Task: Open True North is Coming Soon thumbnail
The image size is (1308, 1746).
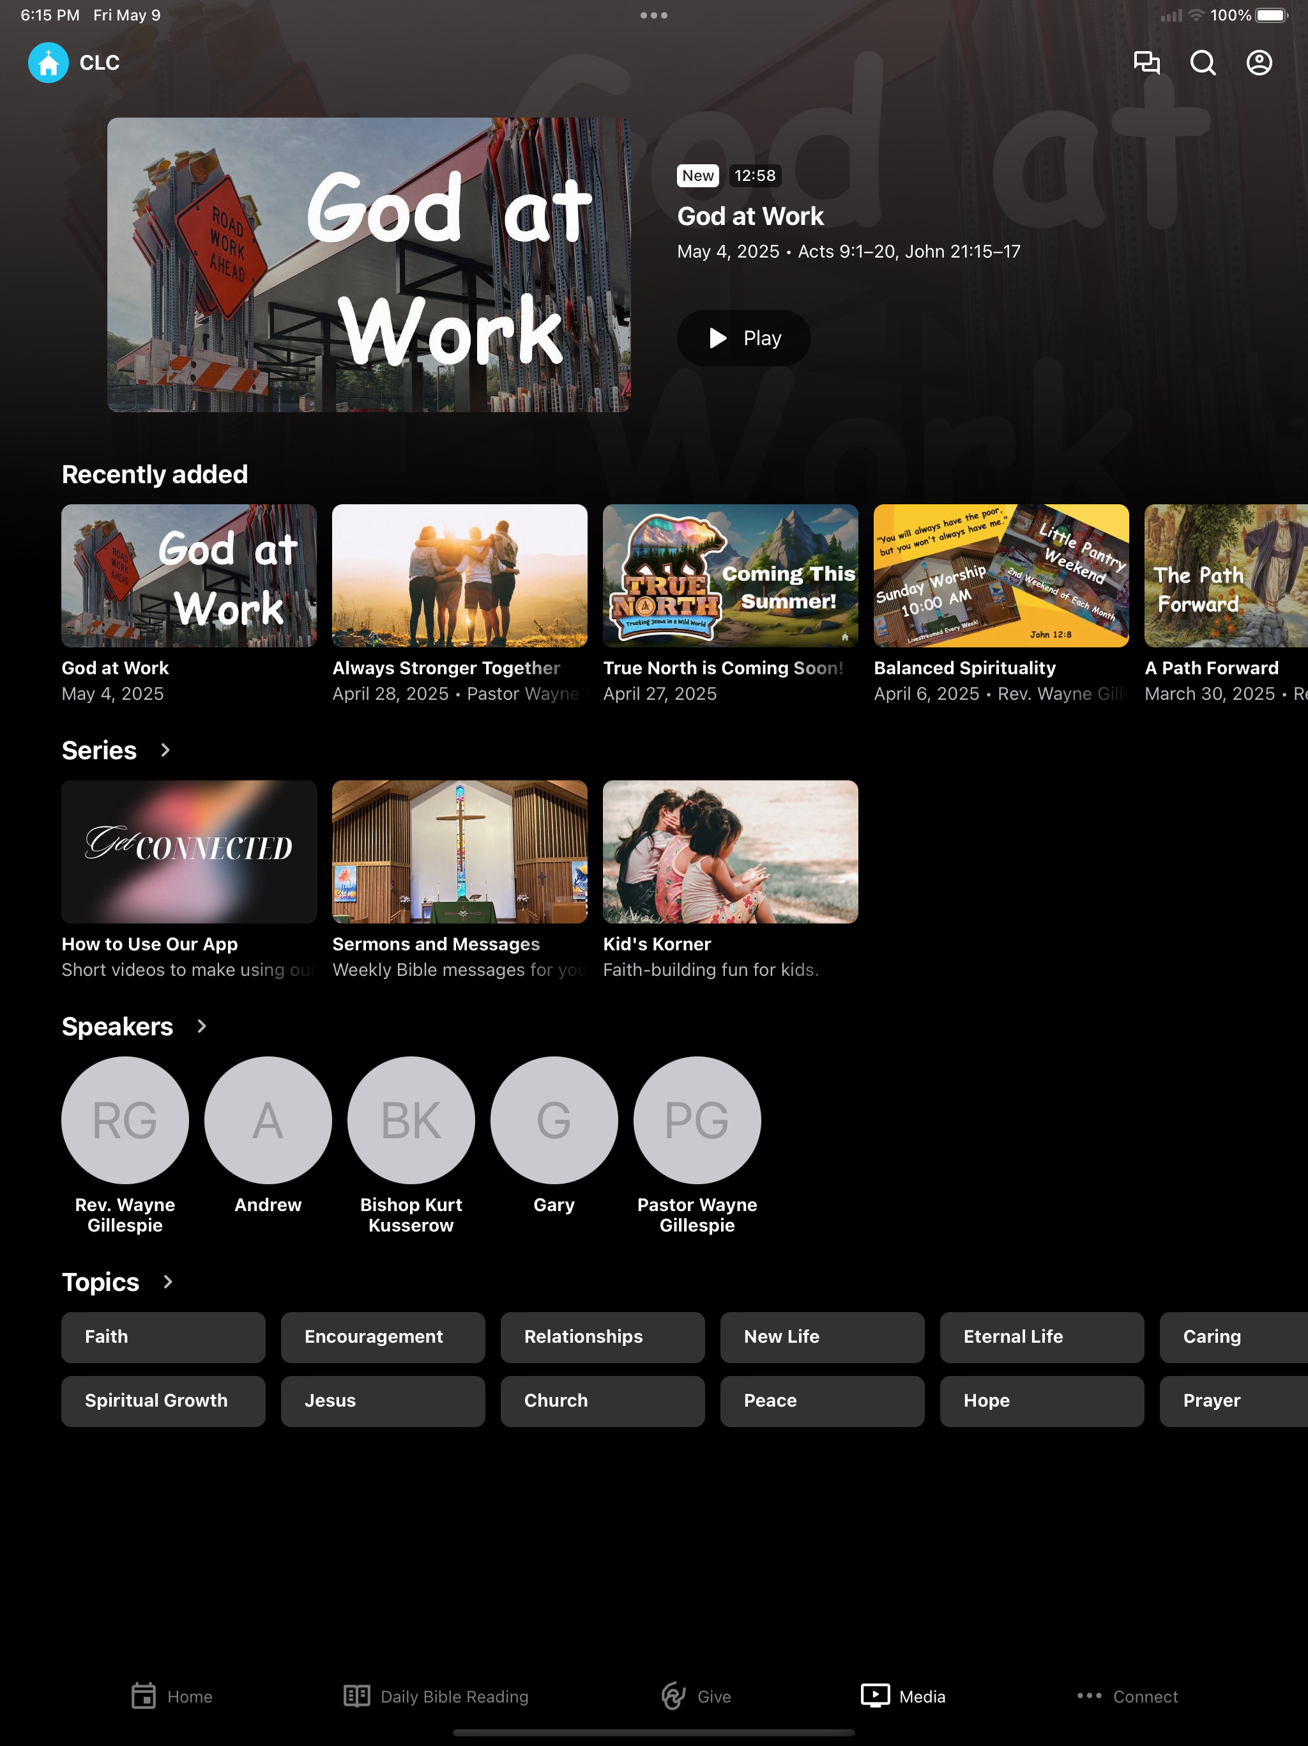Action: point(730,575)
